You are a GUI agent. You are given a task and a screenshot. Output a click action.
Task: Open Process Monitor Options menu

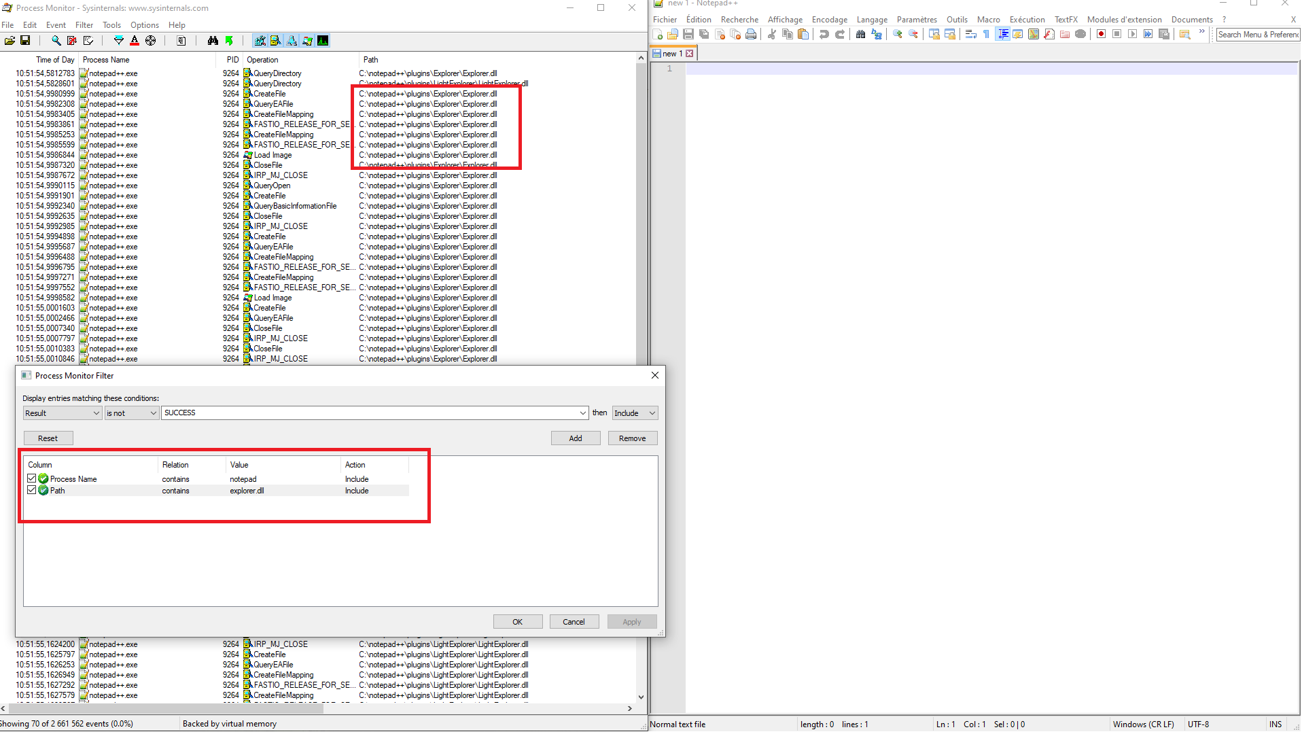pyautogui.click(x=145, y=25)
